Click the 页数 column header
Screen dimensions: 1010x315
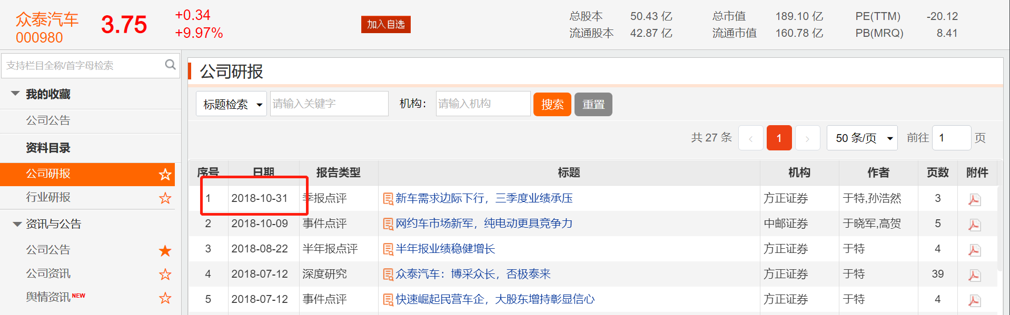tap(938, 172)
